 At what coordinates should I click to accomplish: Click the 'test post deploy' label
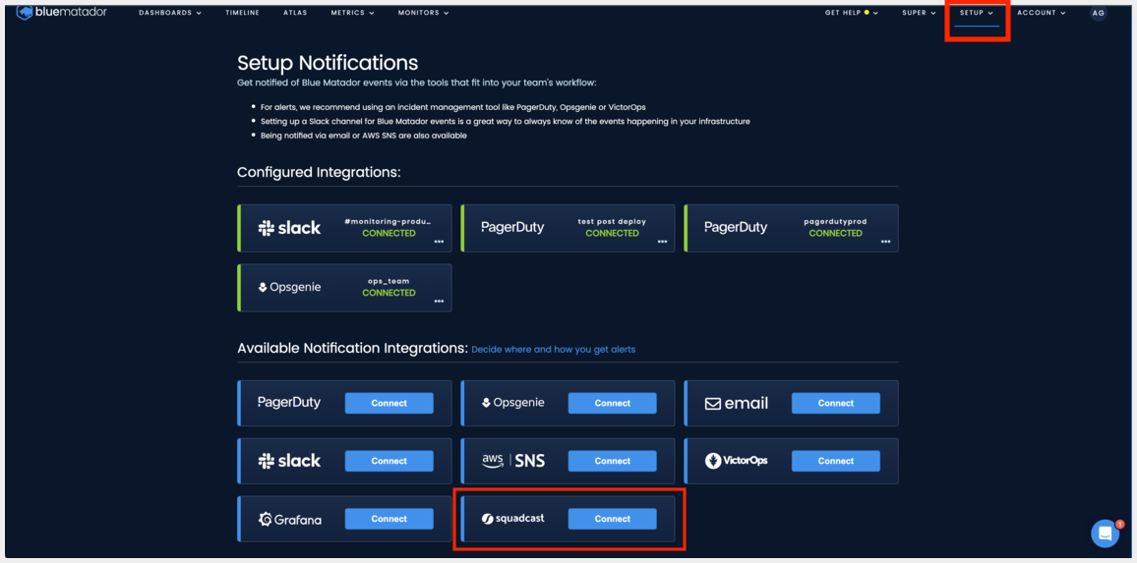(x=612, y=222)
